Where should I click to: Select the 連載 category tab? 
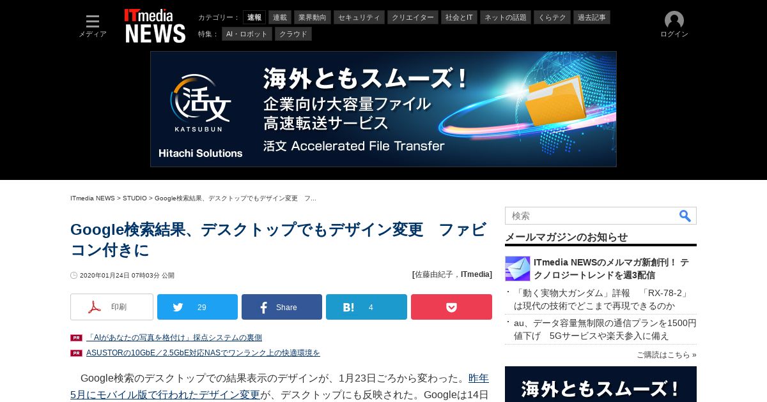280,17
